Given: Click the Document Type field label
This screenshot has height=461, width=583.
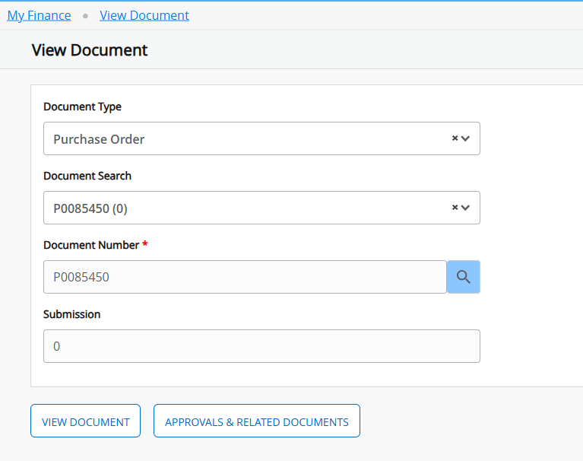Looking at the screenshot, I should [83, 107].
